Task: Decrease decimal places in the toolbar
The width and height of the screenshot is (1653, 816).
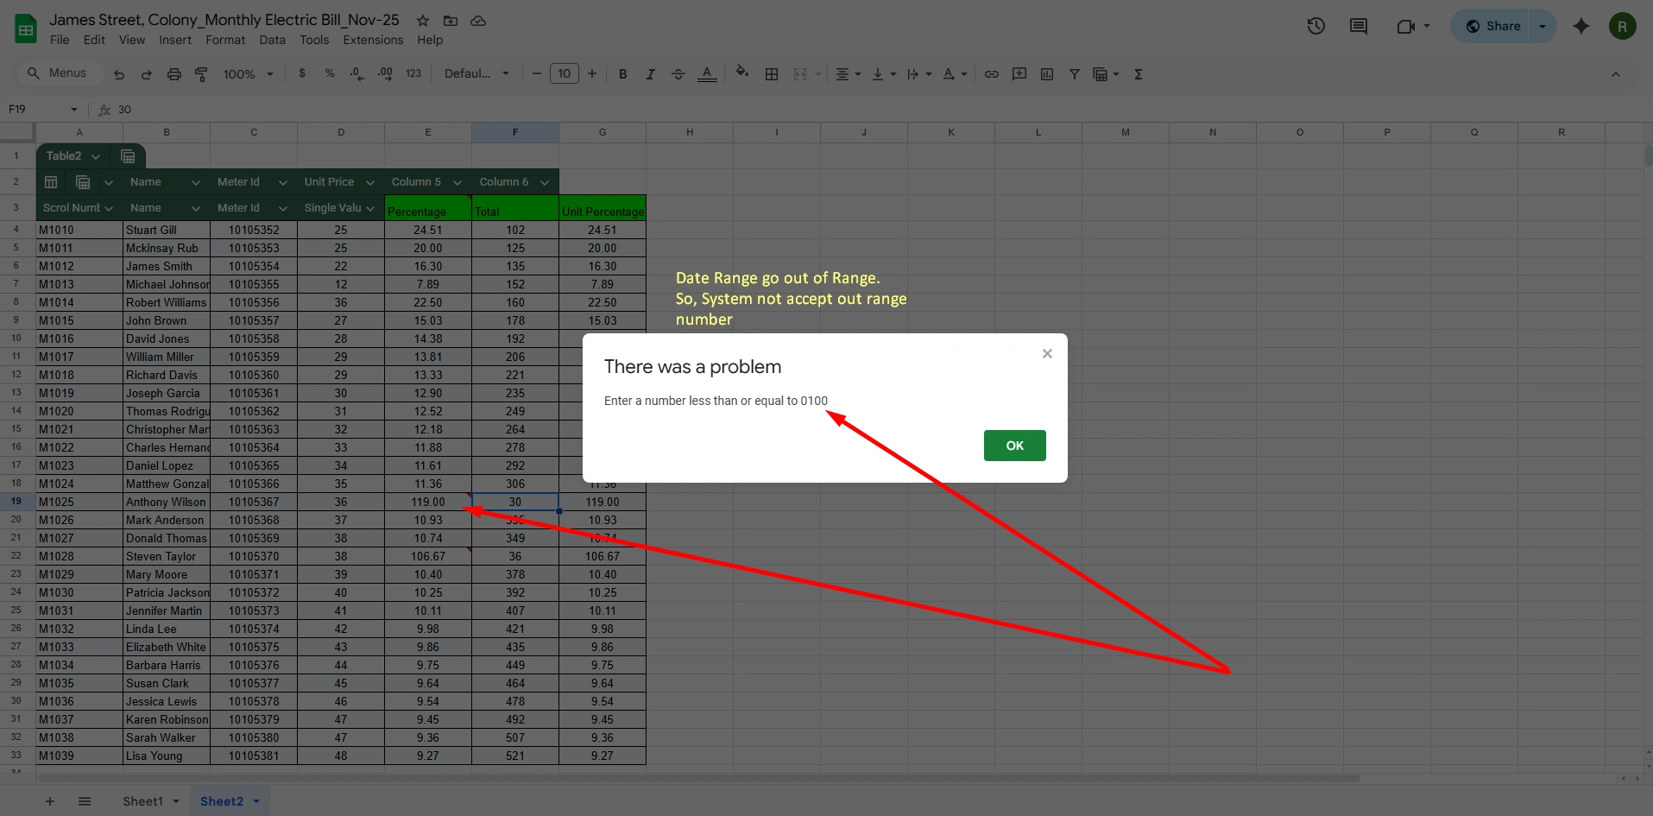Action: coord(356,73)
